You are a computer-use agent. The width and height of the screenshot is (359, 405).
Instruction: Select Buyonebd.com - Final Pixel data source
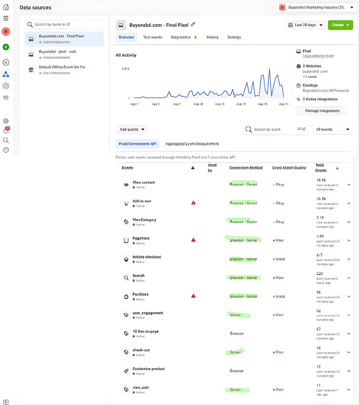point(64,39)
